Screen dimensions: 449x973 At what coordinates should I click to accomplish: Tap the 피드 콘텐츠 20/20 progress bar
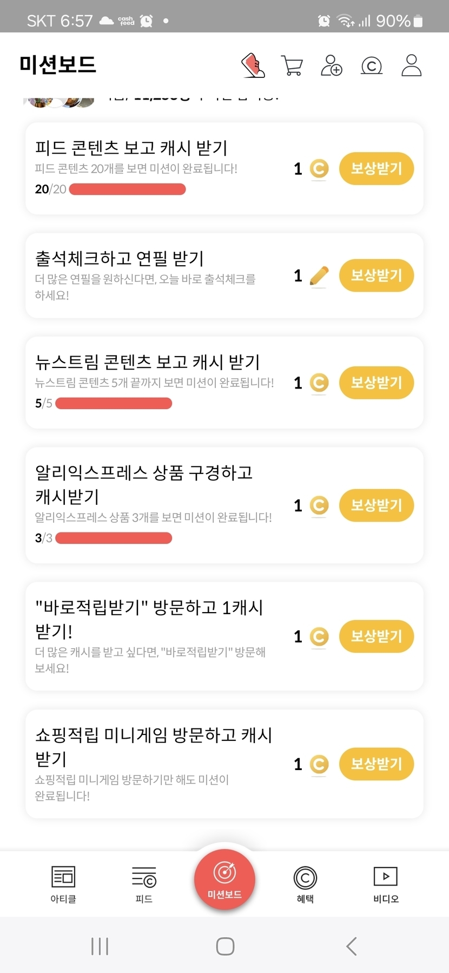tap(128, 189)
